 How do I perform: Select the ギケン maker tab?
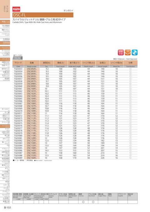point(5,169)
